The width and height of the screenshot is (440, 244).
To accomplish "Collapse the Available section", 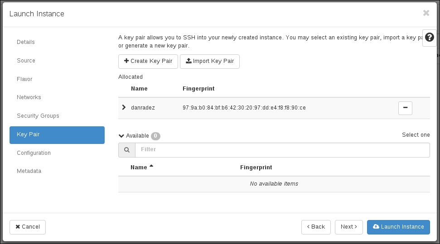I will (121, 136).
